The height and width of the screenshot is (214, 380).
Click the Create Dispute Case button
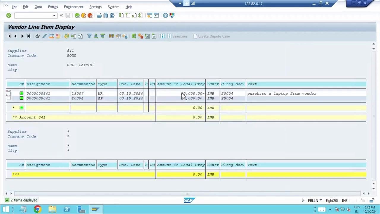point(211,36)
